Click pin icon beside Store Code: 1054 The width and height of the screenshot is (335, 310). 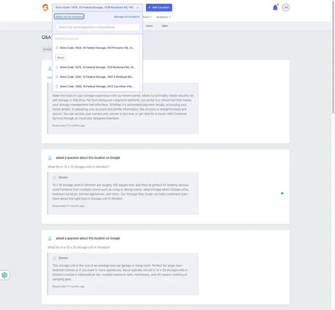(57, 48)
